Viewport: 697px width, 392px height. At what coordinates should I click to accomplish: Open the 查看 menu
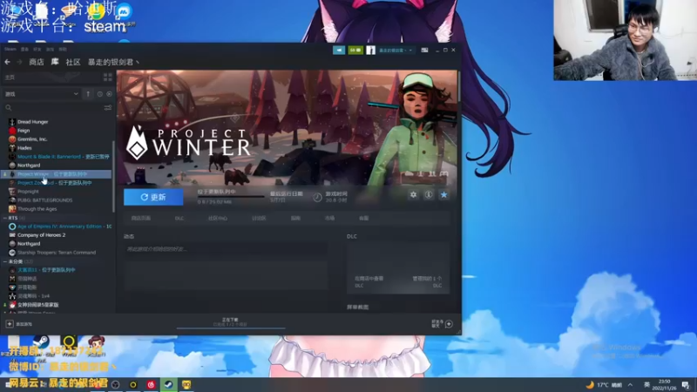tap(25, 50)
